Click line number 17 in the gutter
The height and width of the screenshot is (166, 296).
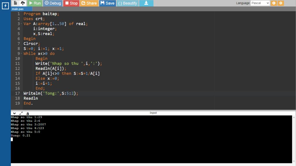coord(17,93)
